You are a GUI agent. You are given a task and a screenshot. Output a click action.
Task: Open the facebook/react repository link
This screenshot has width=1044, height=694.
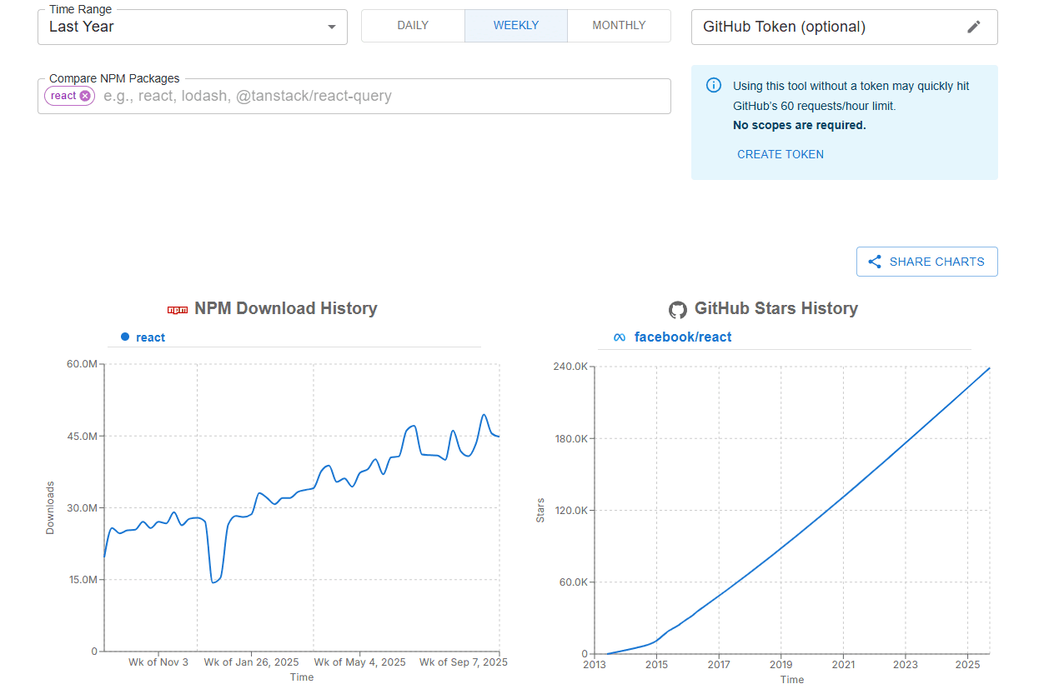(683, 337)
